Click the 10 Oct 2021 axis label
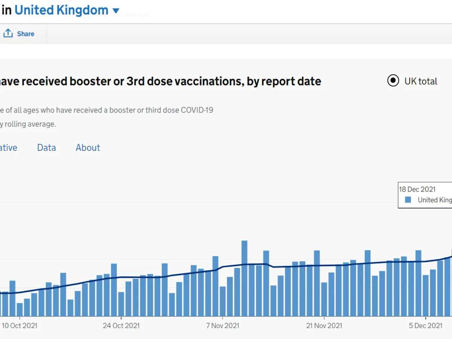452x339 pixels. [x=20, y=325]
